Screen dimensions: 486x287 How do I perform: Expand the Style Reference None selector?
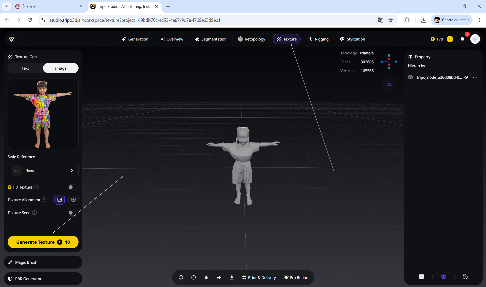tap(43, 171)
